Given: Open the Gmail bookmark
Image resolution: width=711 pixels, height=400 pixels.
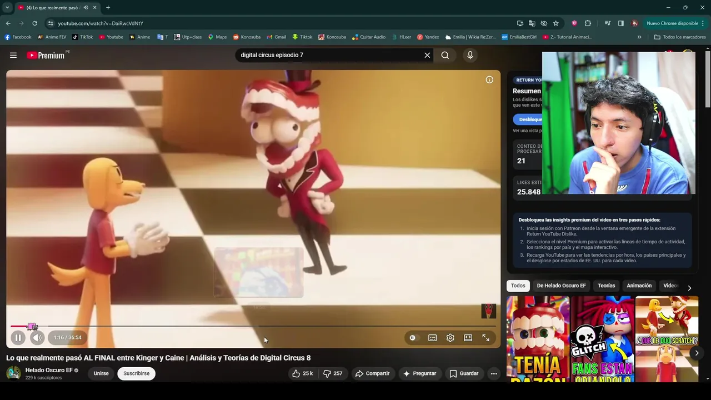Looking at the screenshot, I should pos(276,37).
